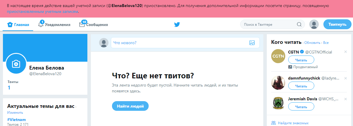Dismiss the damnfunnychick suggestion
The height and width of the screenshot is (126, 353).
[345, 78]
